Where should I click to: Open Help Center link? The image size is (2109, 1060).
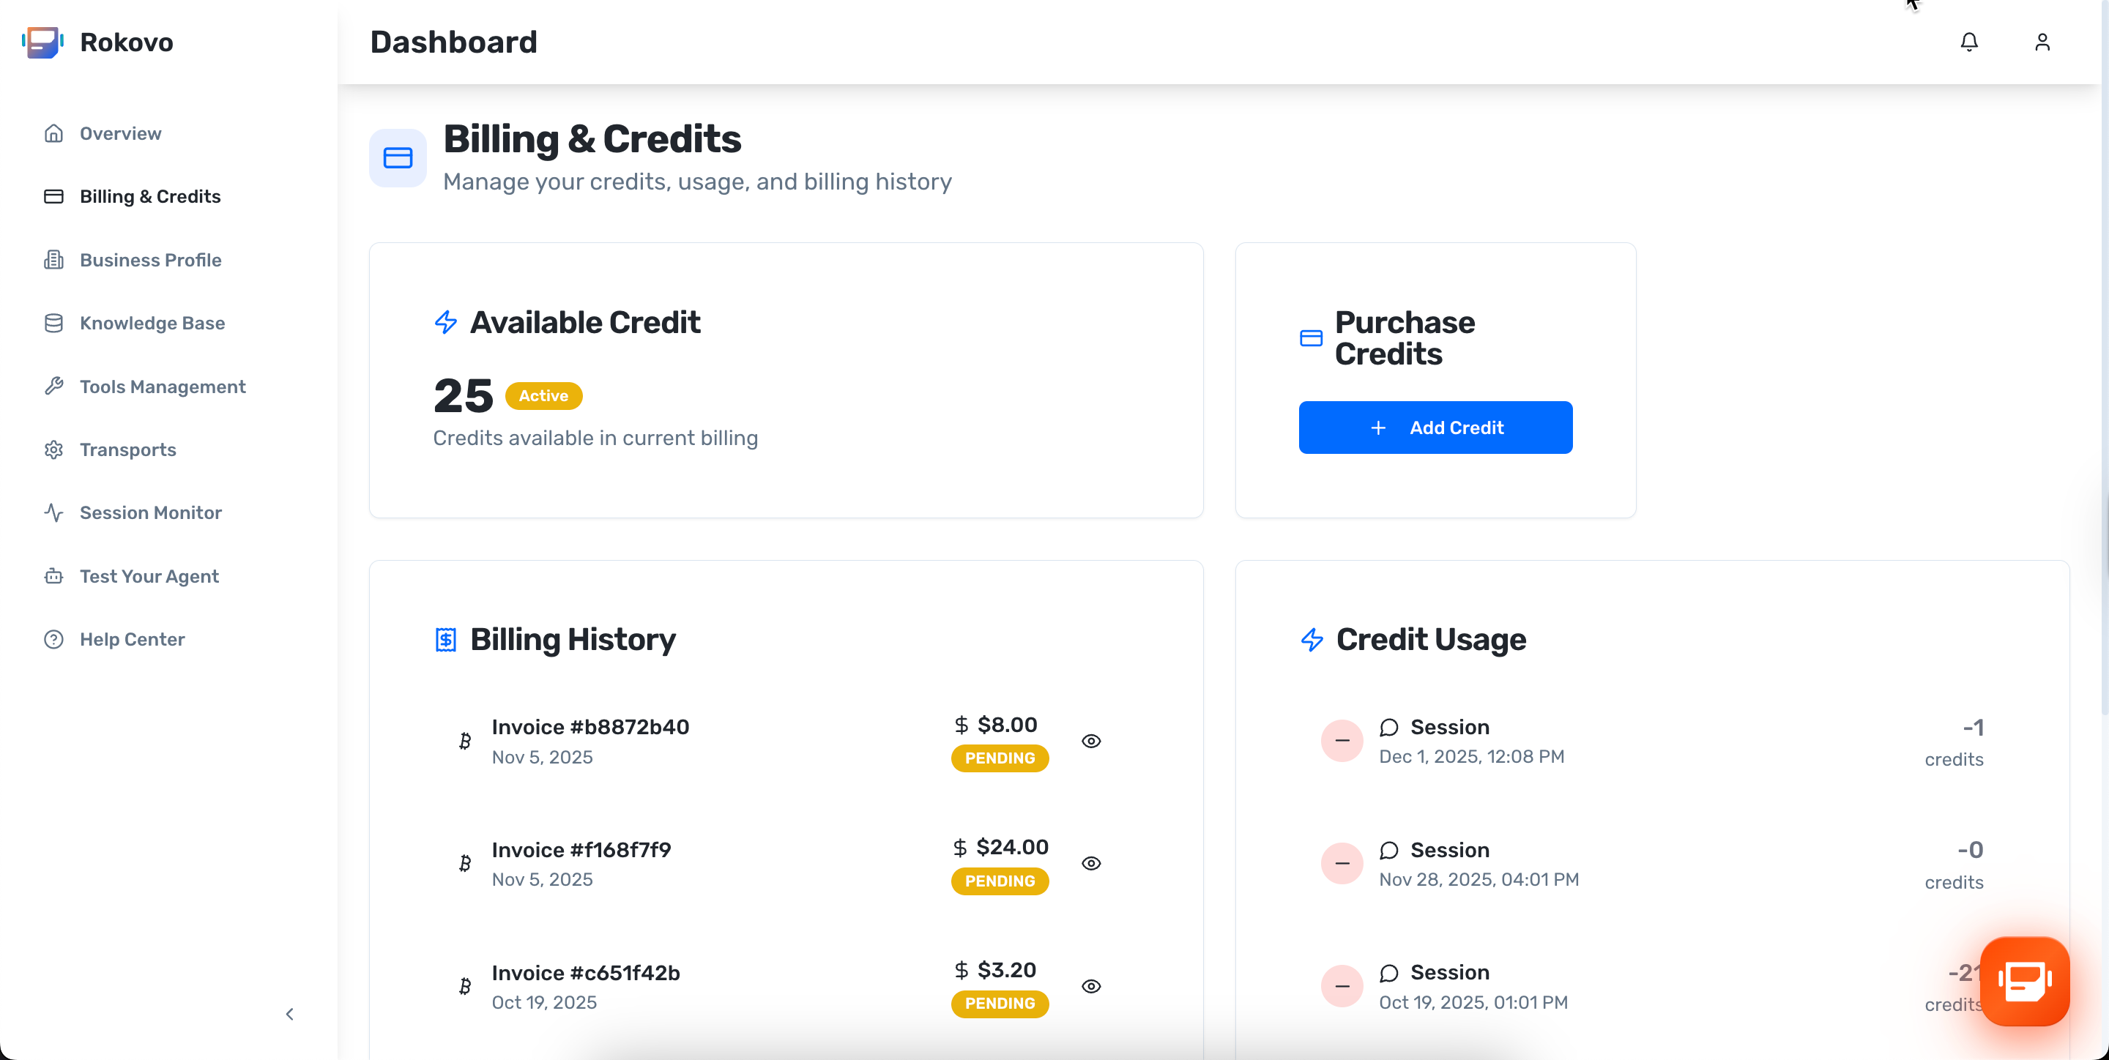132,639
